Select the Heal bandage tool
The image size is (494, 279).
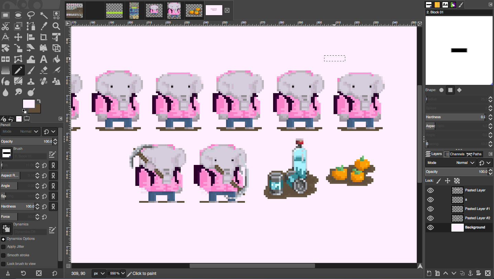click(x=44, y=81)
